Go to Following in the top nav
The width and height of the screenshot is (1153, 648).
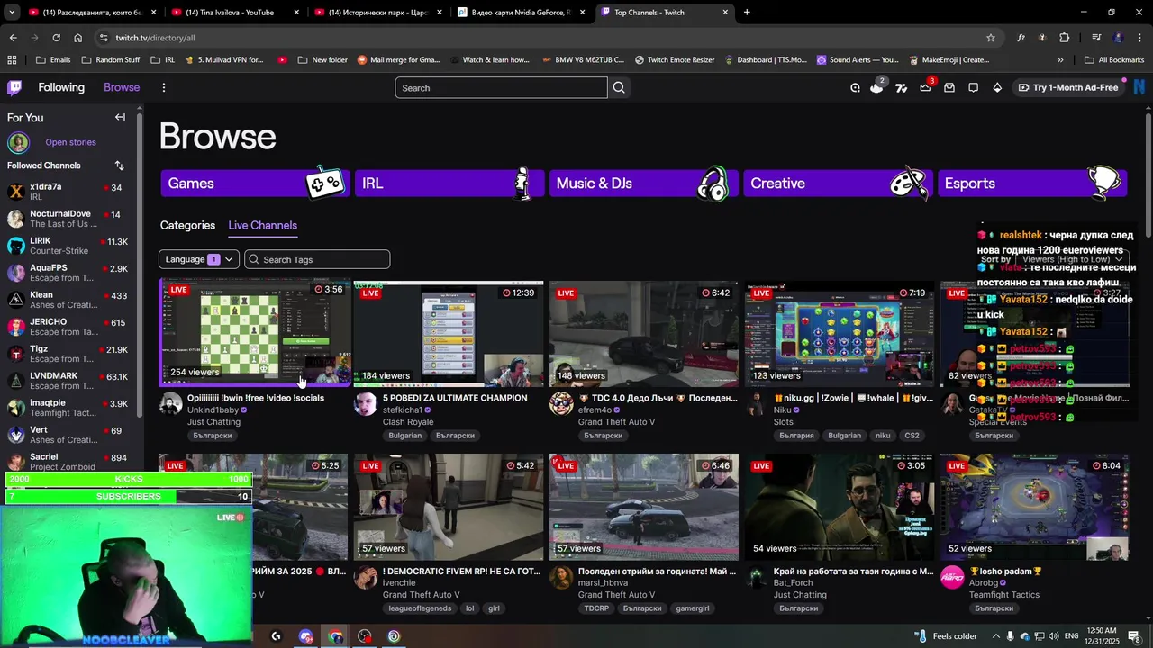pyautogui.click(x=61, y=87)
